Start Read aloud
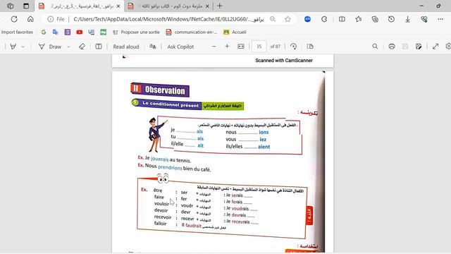The width and height of the screenshot is (451, 254). tap(126, 47)
